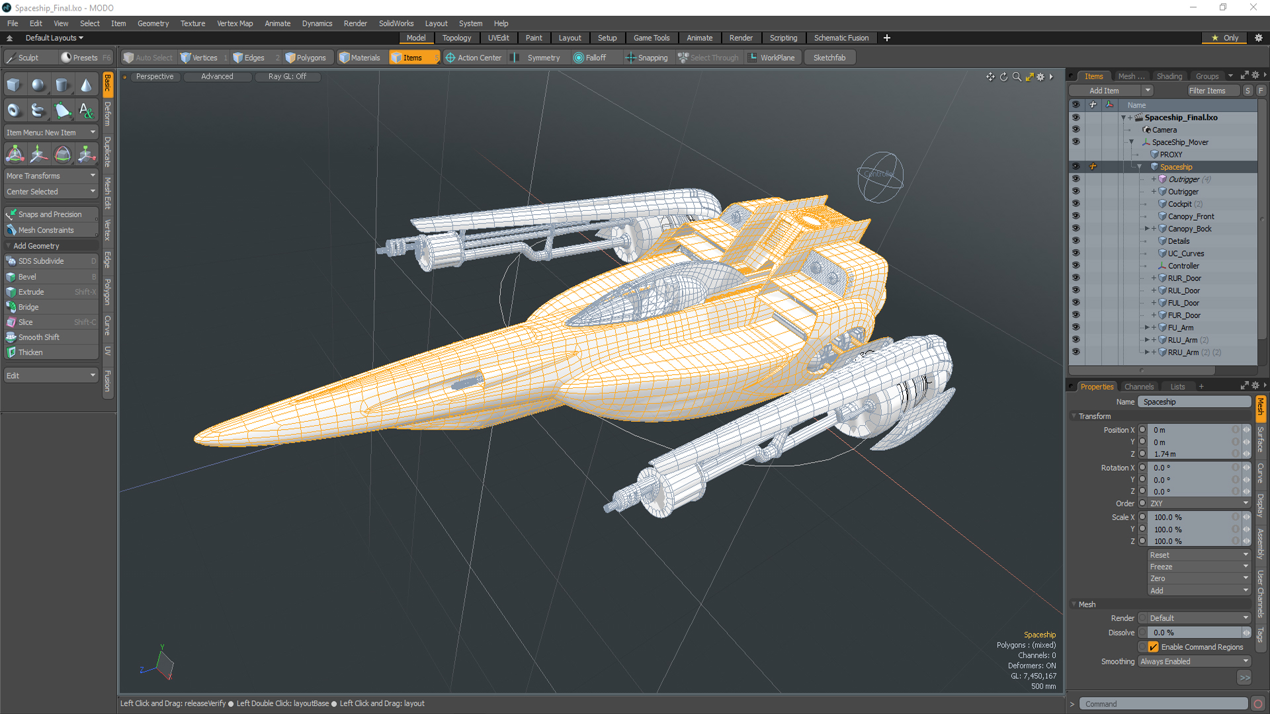The width and height of the screenshot is (1270, 714).
Task: Select the Sphere primitive tool
Action: click(38, 85)
